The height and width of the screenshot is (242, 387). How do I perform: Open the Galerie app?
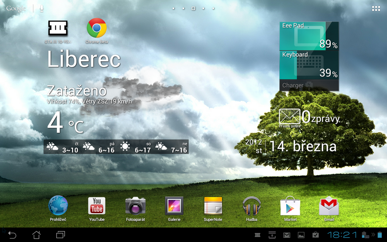174,206
